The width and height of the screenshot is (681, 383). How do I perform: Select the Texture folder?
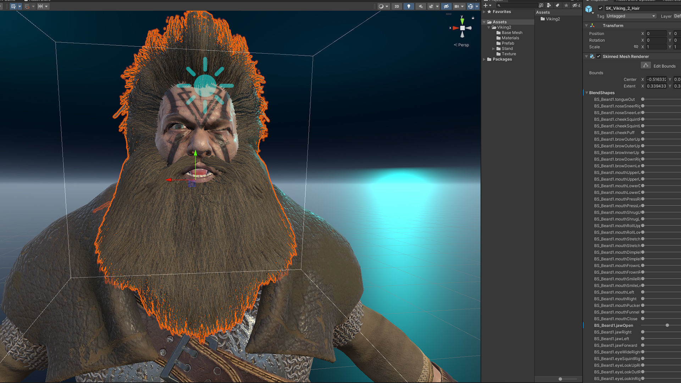(x=506, y=54)
